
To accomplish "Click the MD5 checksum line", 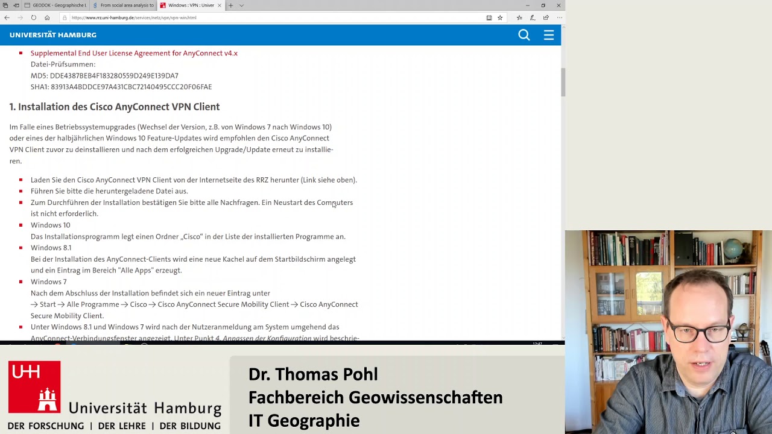I will pyautogui.click(x=104, y=76).
